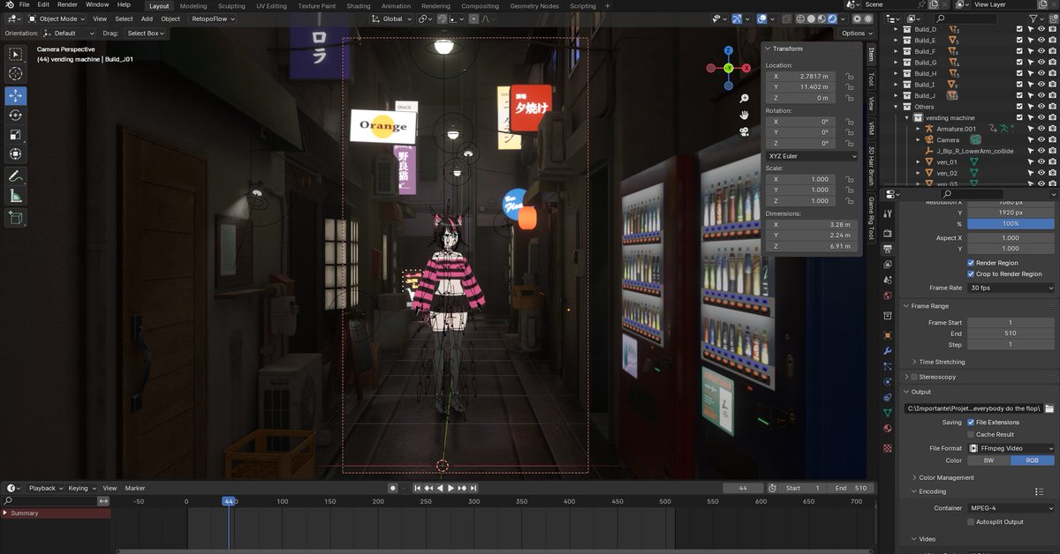Select the Move tool in the viewport toolbar
This screenshot has height=554, width=1060.
tap(15, 95)
